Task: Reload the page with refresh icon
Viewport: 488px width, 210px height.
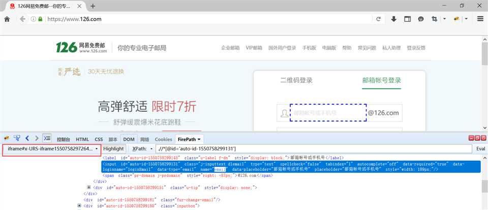Action: [378, 19]
